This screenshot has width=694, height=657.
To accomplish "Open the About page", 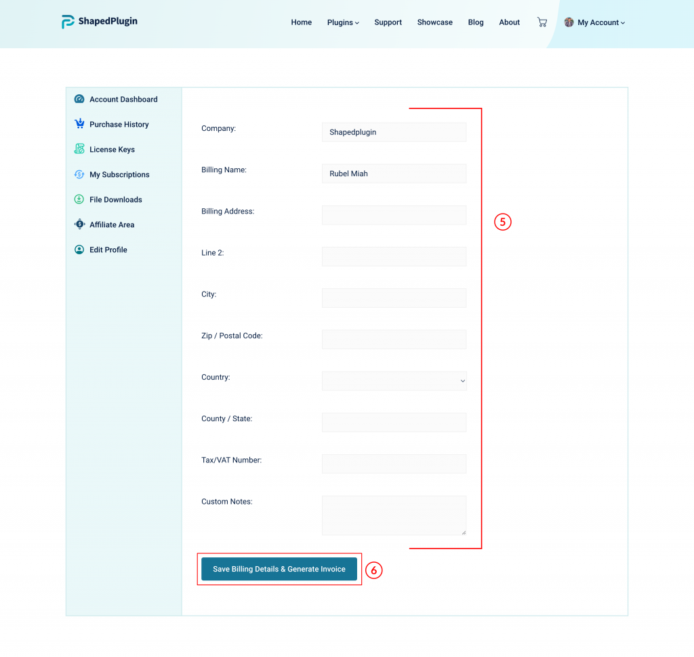I will click(x=509, y=22).
